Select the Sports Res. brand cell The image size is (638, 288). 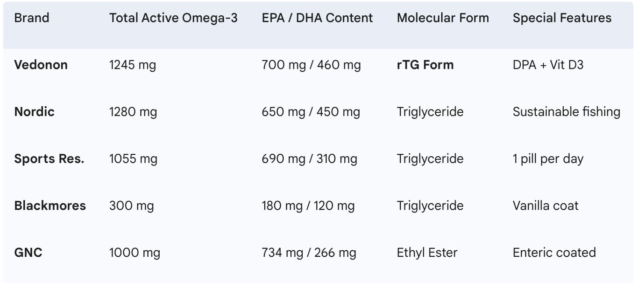tap(50, 159)
